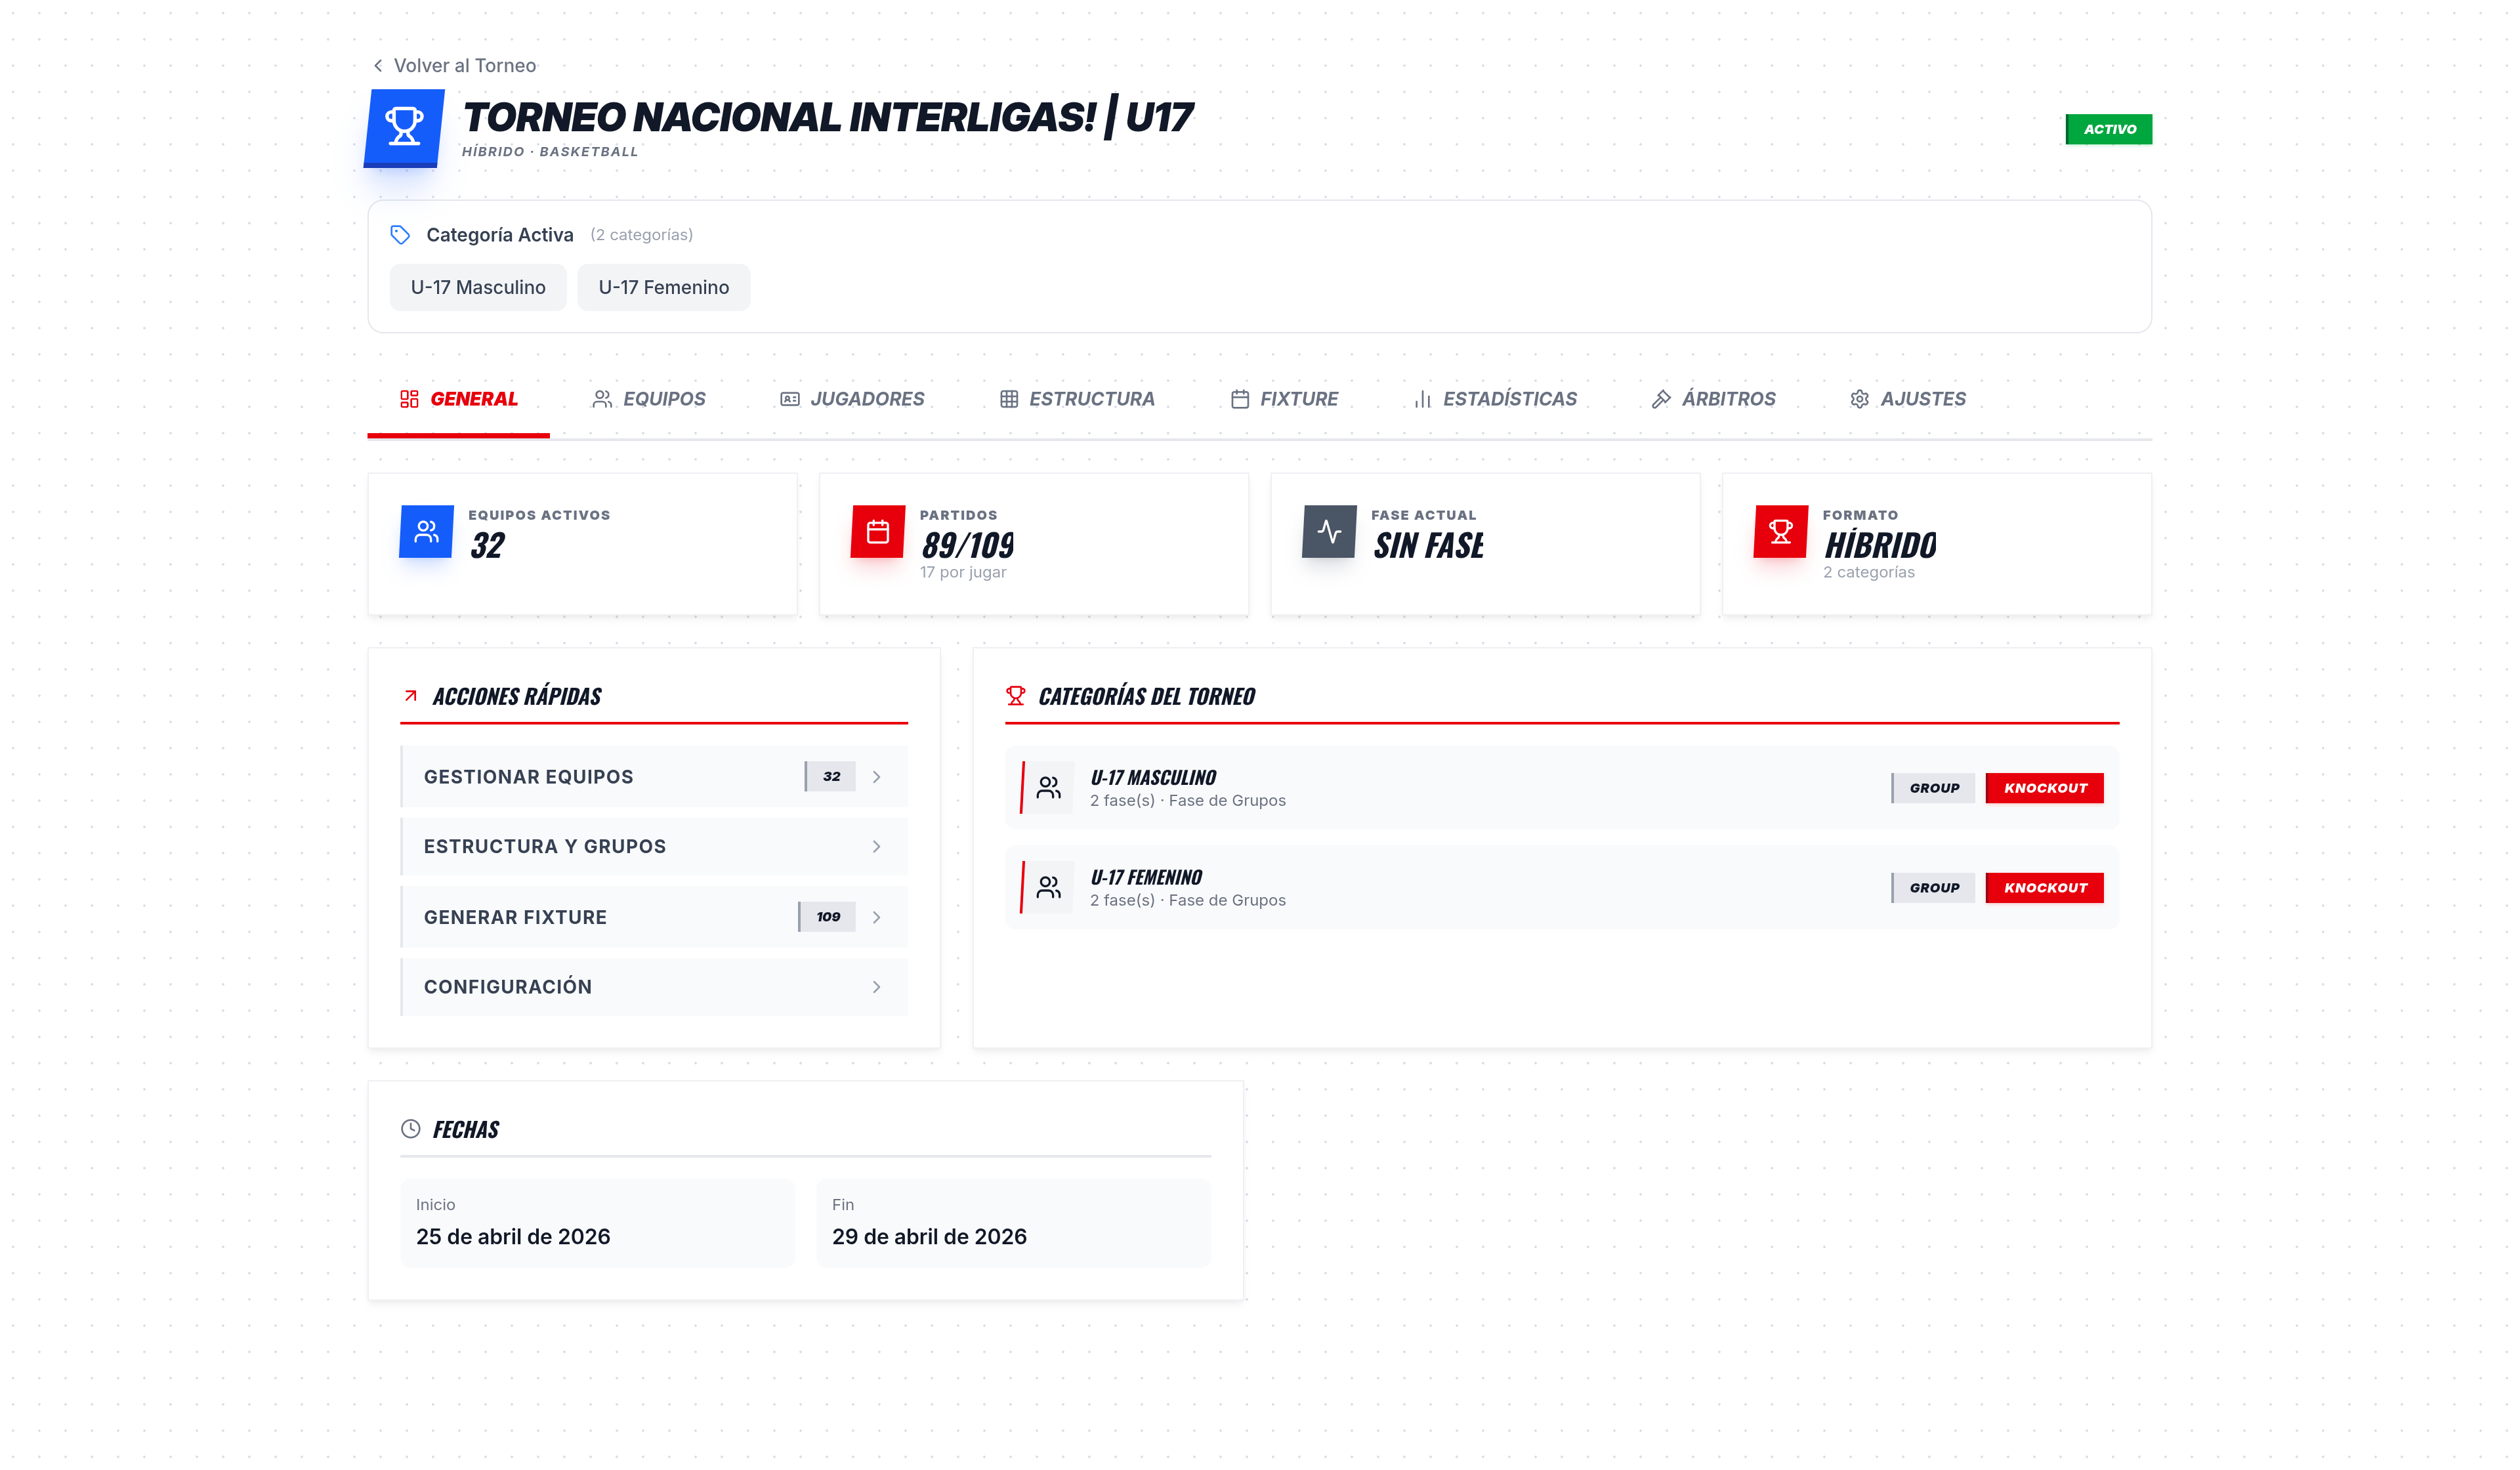This screenshot has height=1470, width=2520.
Task: Click the Híbrido · Basketball subtitle
Action: pyautogui.click(x=550, y=152)
